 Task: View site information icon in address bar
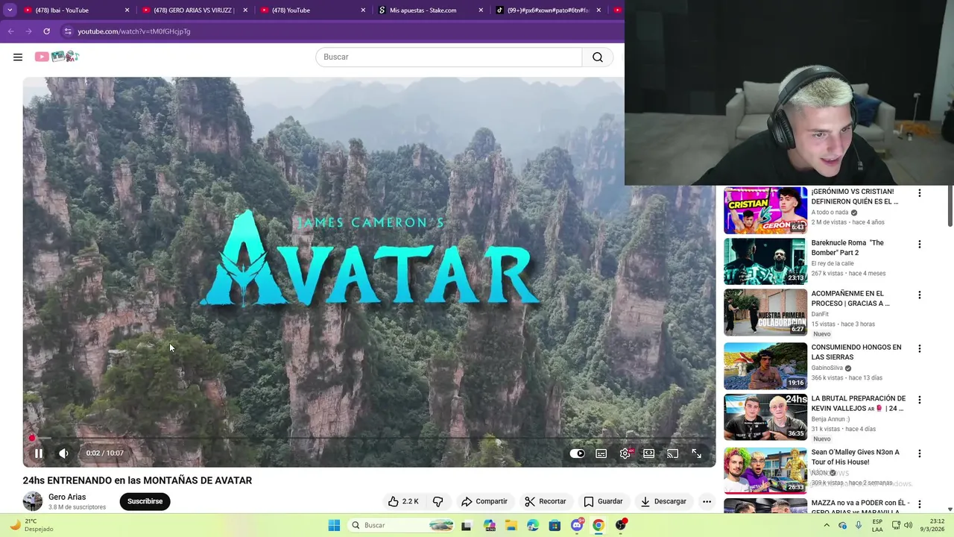67,31
